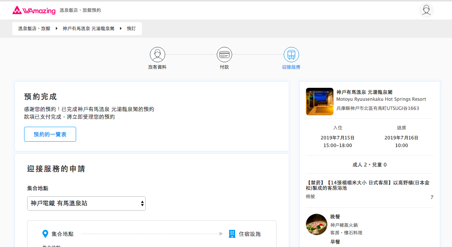Open the WAmazing logo home link

[34, 10]
